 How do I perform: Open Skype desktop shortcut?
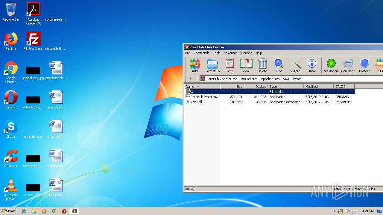coord(11,129)
